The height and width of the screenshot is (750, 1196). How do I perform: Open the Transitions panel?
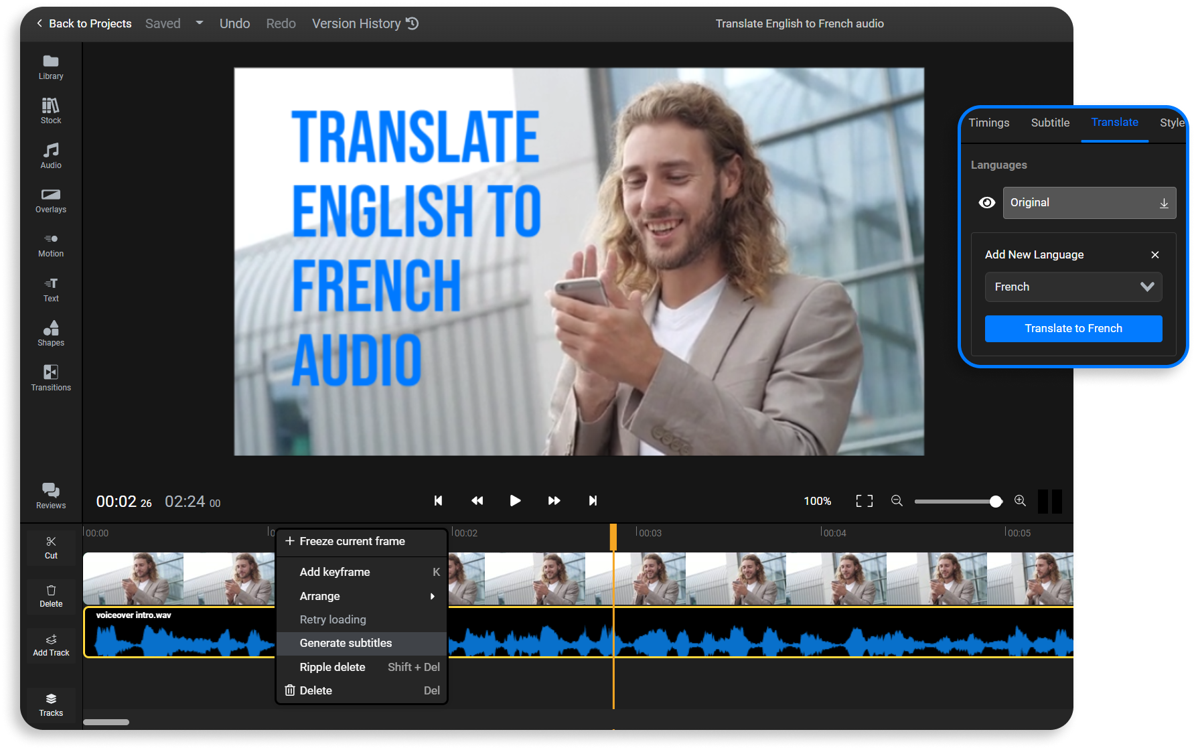tap(51, 378)
